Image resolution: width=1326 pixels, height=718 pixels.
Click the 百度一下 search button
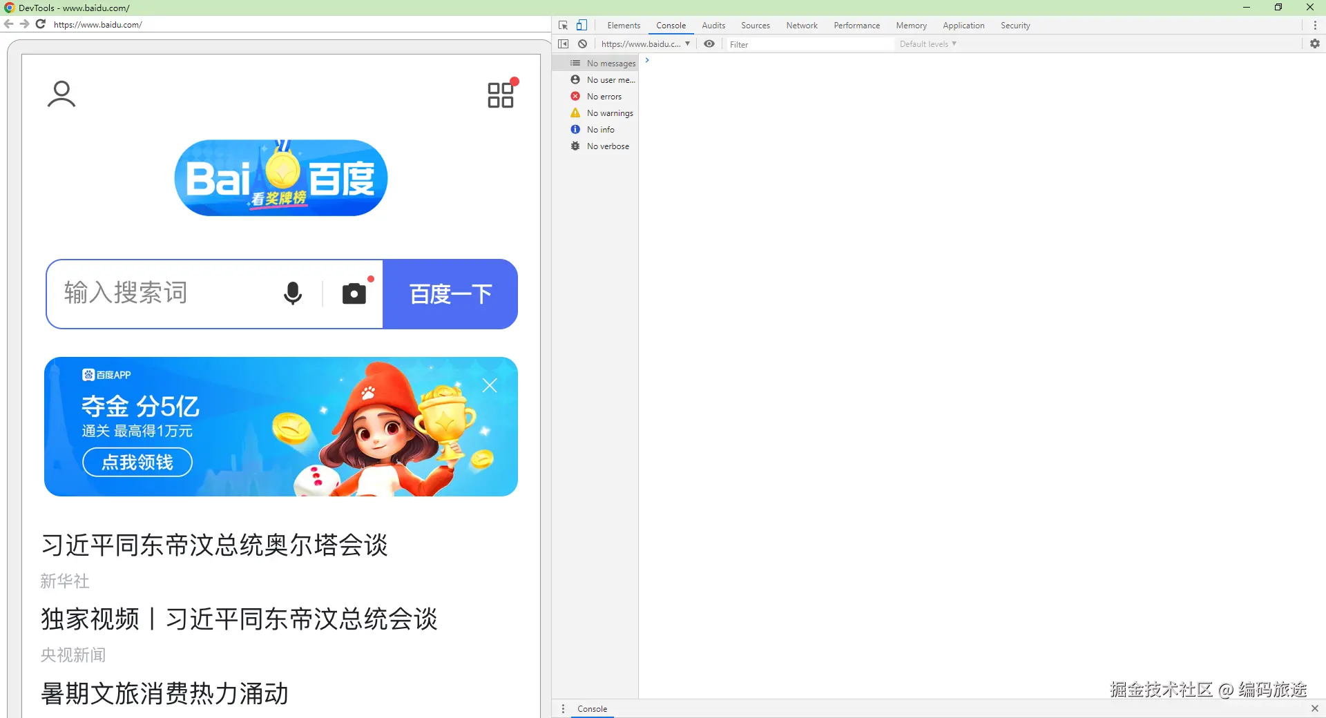[450, 294]
